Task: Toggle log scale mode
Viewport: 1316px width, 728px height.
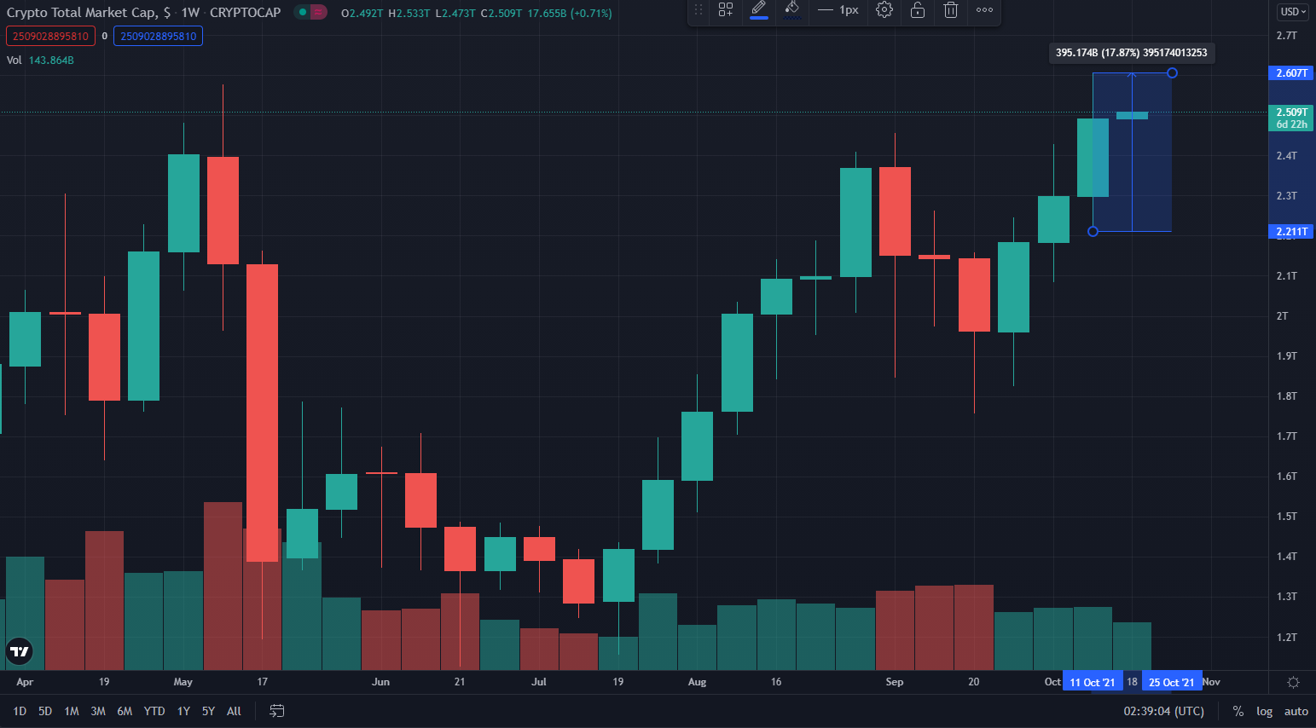Action: tap(1264, 711)
